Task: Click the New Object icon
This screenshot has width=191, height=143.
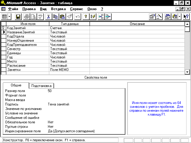Action: pyautogui.click(x=175, y=17)
